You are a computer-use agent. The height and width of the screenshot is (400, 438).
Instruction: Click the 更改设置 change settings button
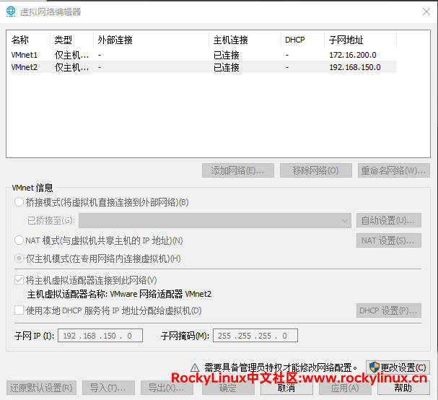click(398, 367)
